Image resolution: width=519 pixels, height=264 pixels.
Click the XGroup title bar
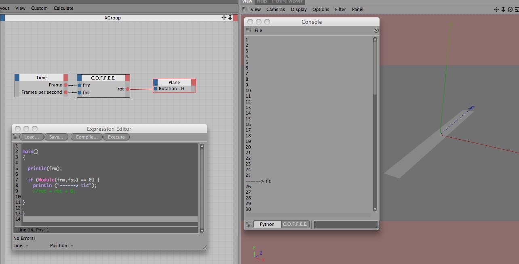pyautogui.click(x=112, y=18)
